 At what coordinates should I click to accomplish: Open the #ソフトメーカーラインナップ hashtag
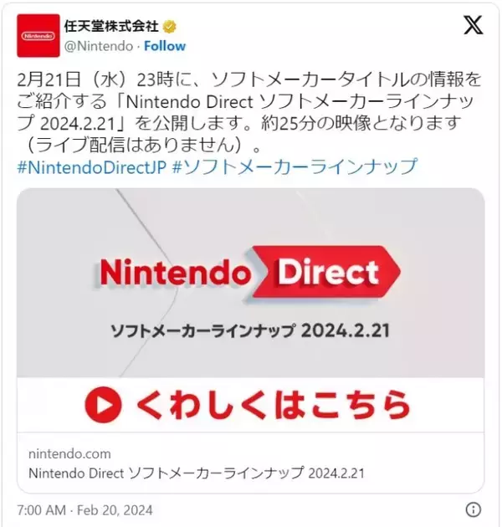[295, 167]
